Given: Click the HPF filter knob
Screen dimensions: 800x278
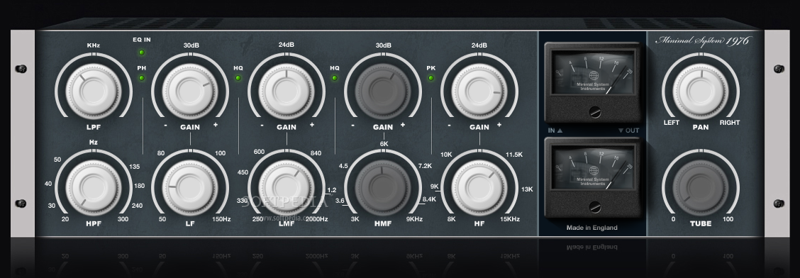Looking at the screenshot, I should (94, 188).
